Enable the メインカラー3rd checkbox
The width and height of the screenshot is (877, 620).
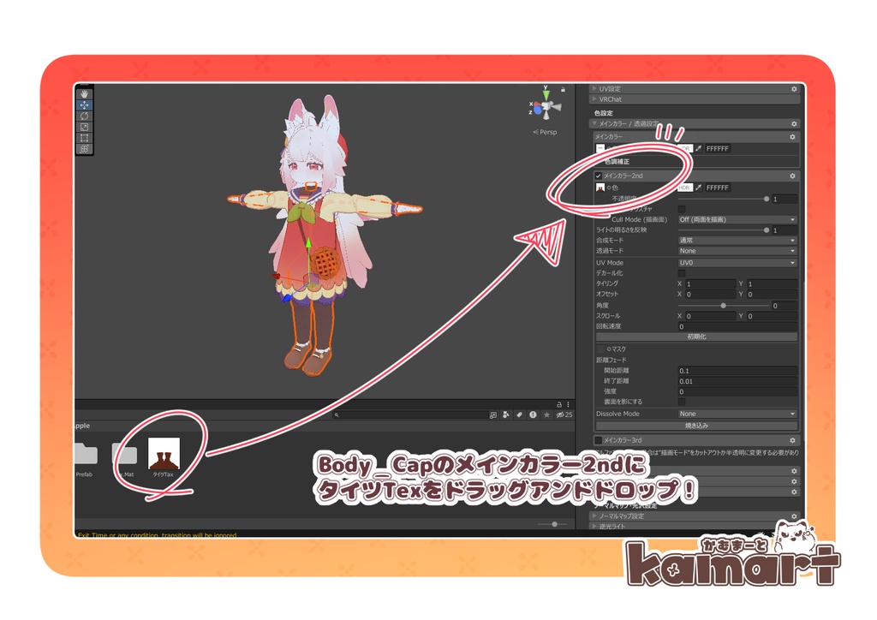pyautogui.click(x=597, y=440)
